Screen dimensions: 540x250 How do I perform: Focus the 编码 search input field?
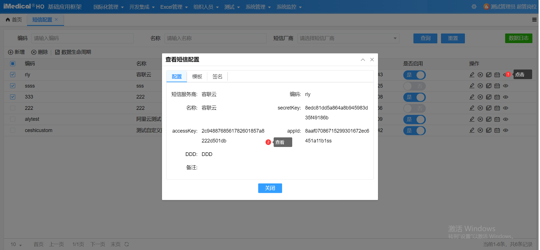(x=82, y=38)
